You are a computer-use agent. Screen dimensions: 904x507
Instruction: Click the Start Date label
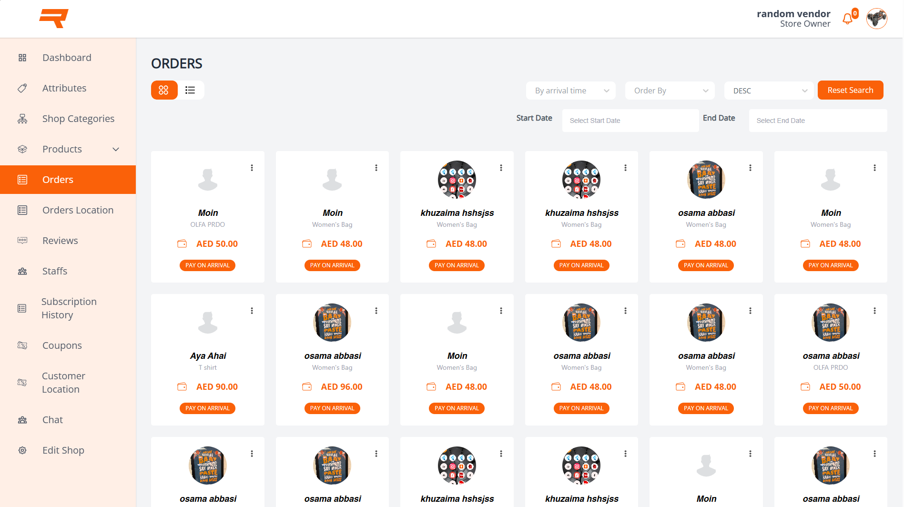click(x=534, y=118)
